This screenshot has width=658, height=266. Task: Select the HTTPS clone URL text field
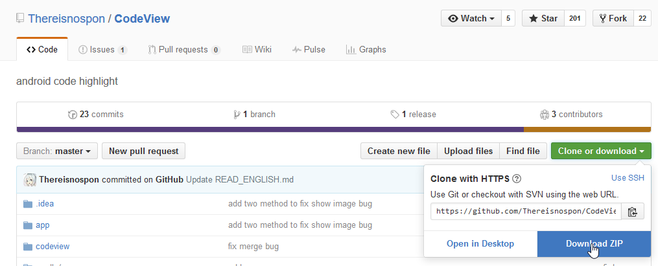526,211
